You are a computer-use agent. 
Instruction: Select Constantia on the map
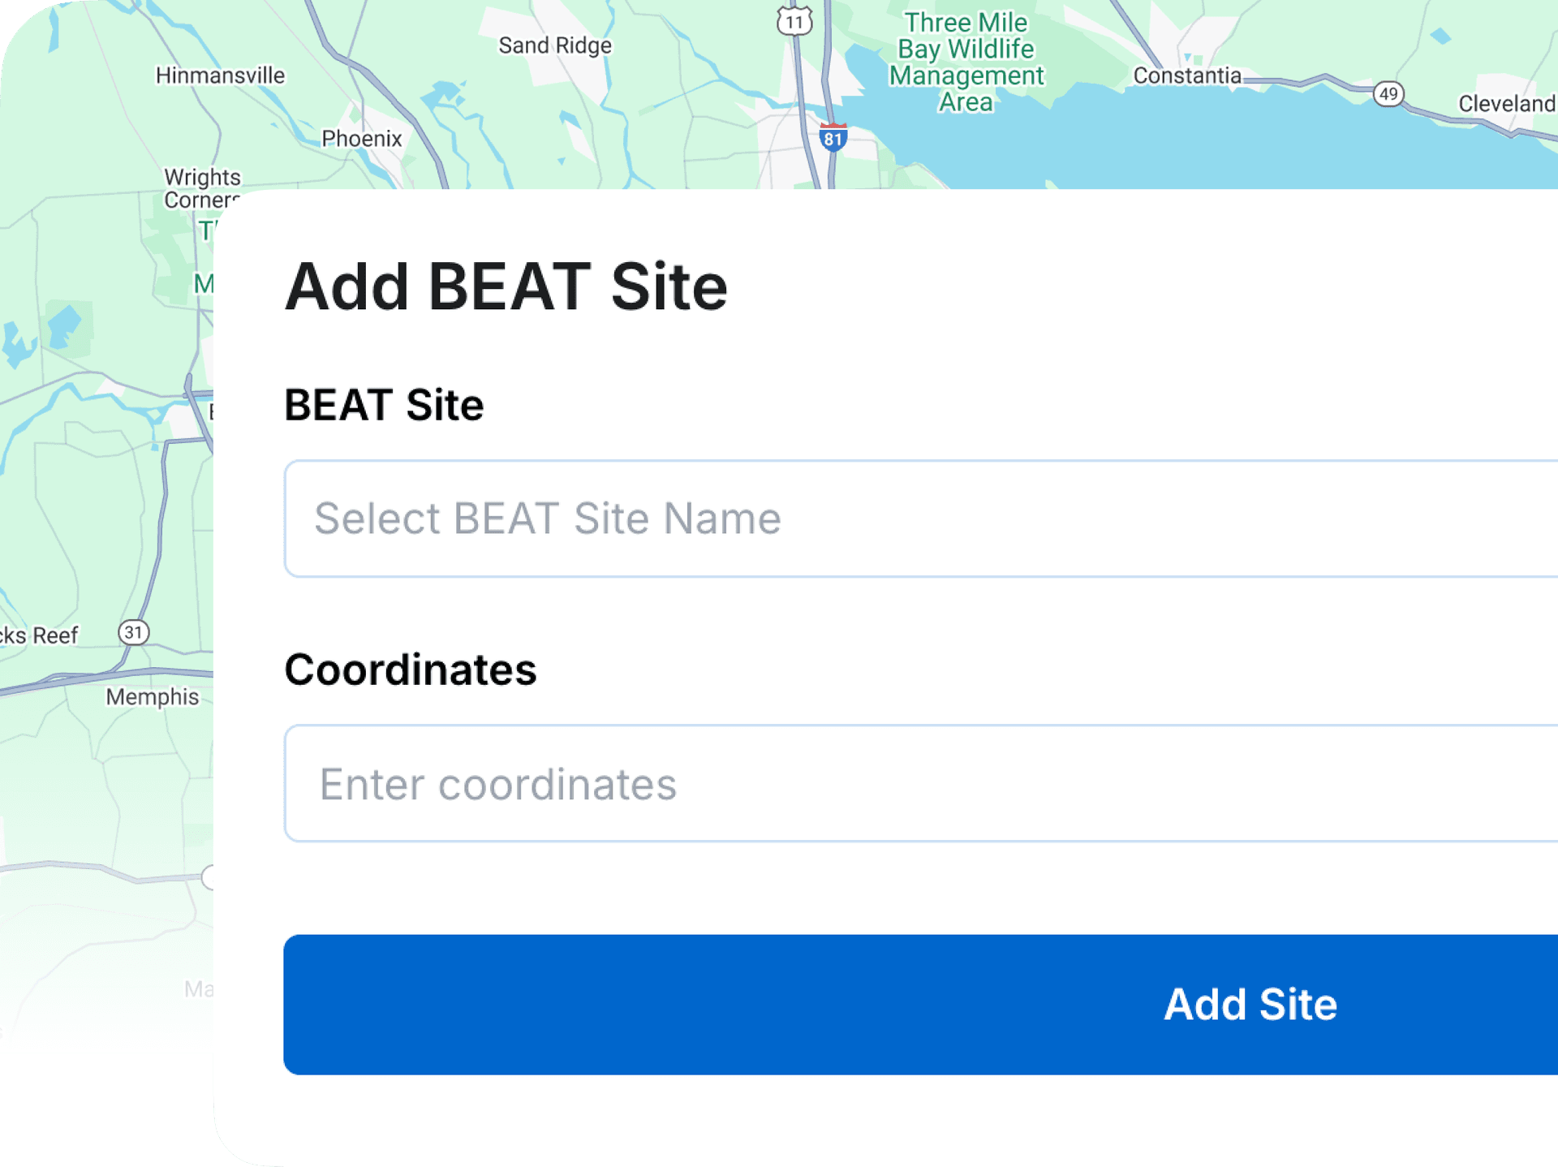tap(1187, 75)
